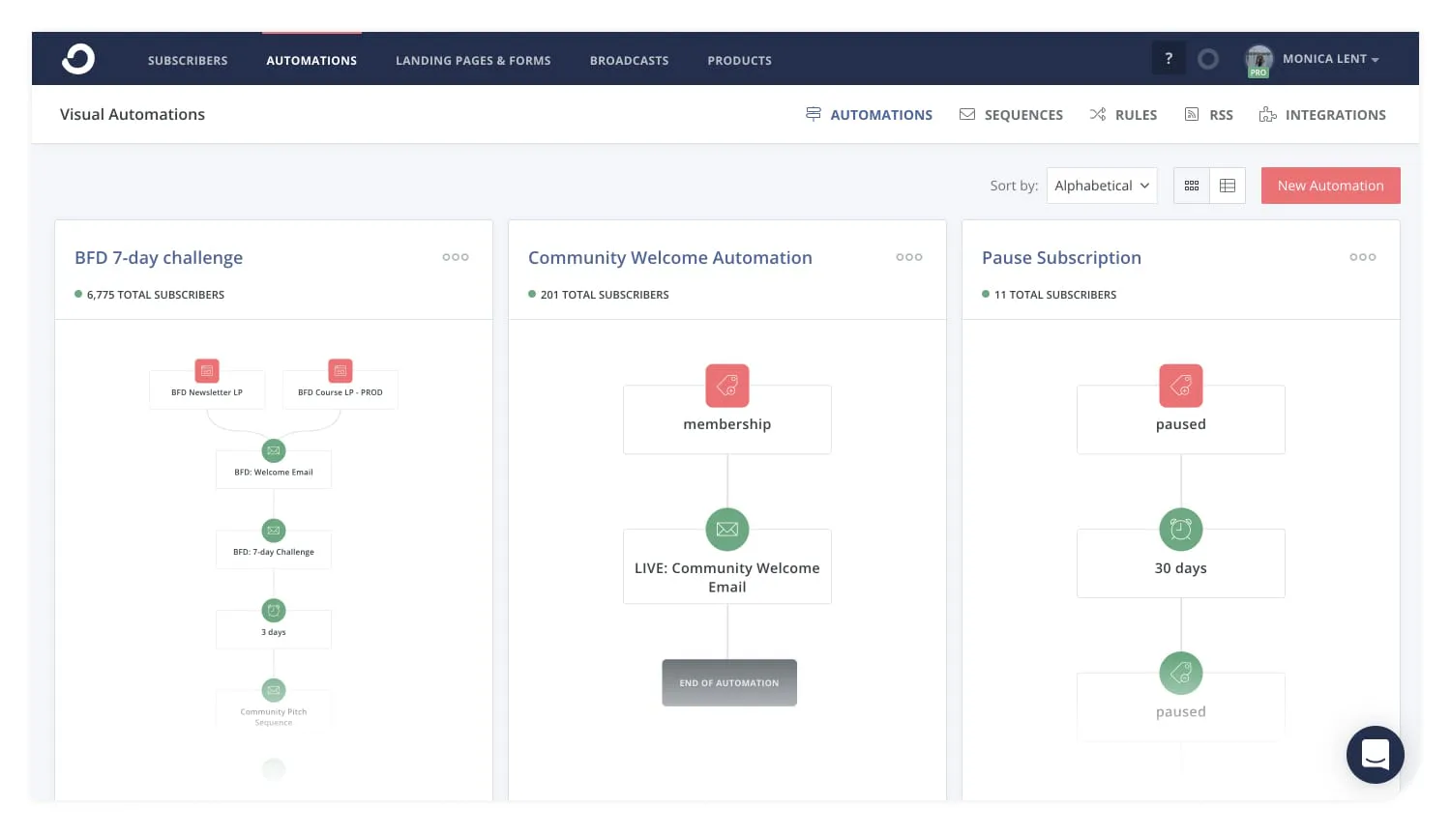Click the ConvertKit logo
Screen dimensions: 1451x835
[x=77, y=58]
